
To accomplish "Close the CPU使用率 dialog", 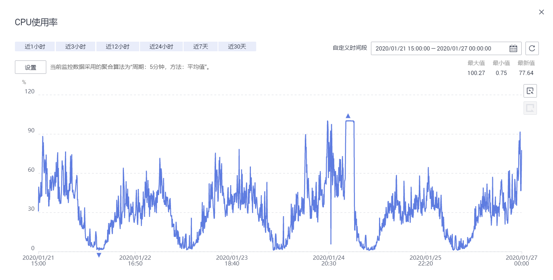I will 541,12.
